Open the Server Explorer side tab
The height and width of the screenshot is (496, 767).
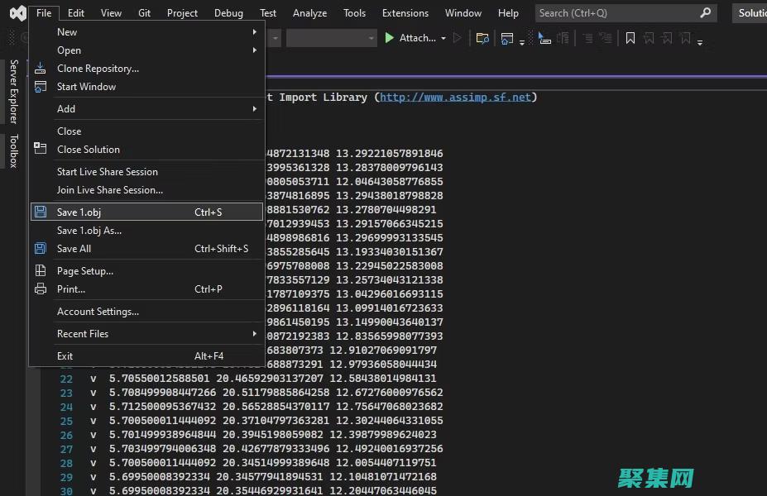coord(13,91)
